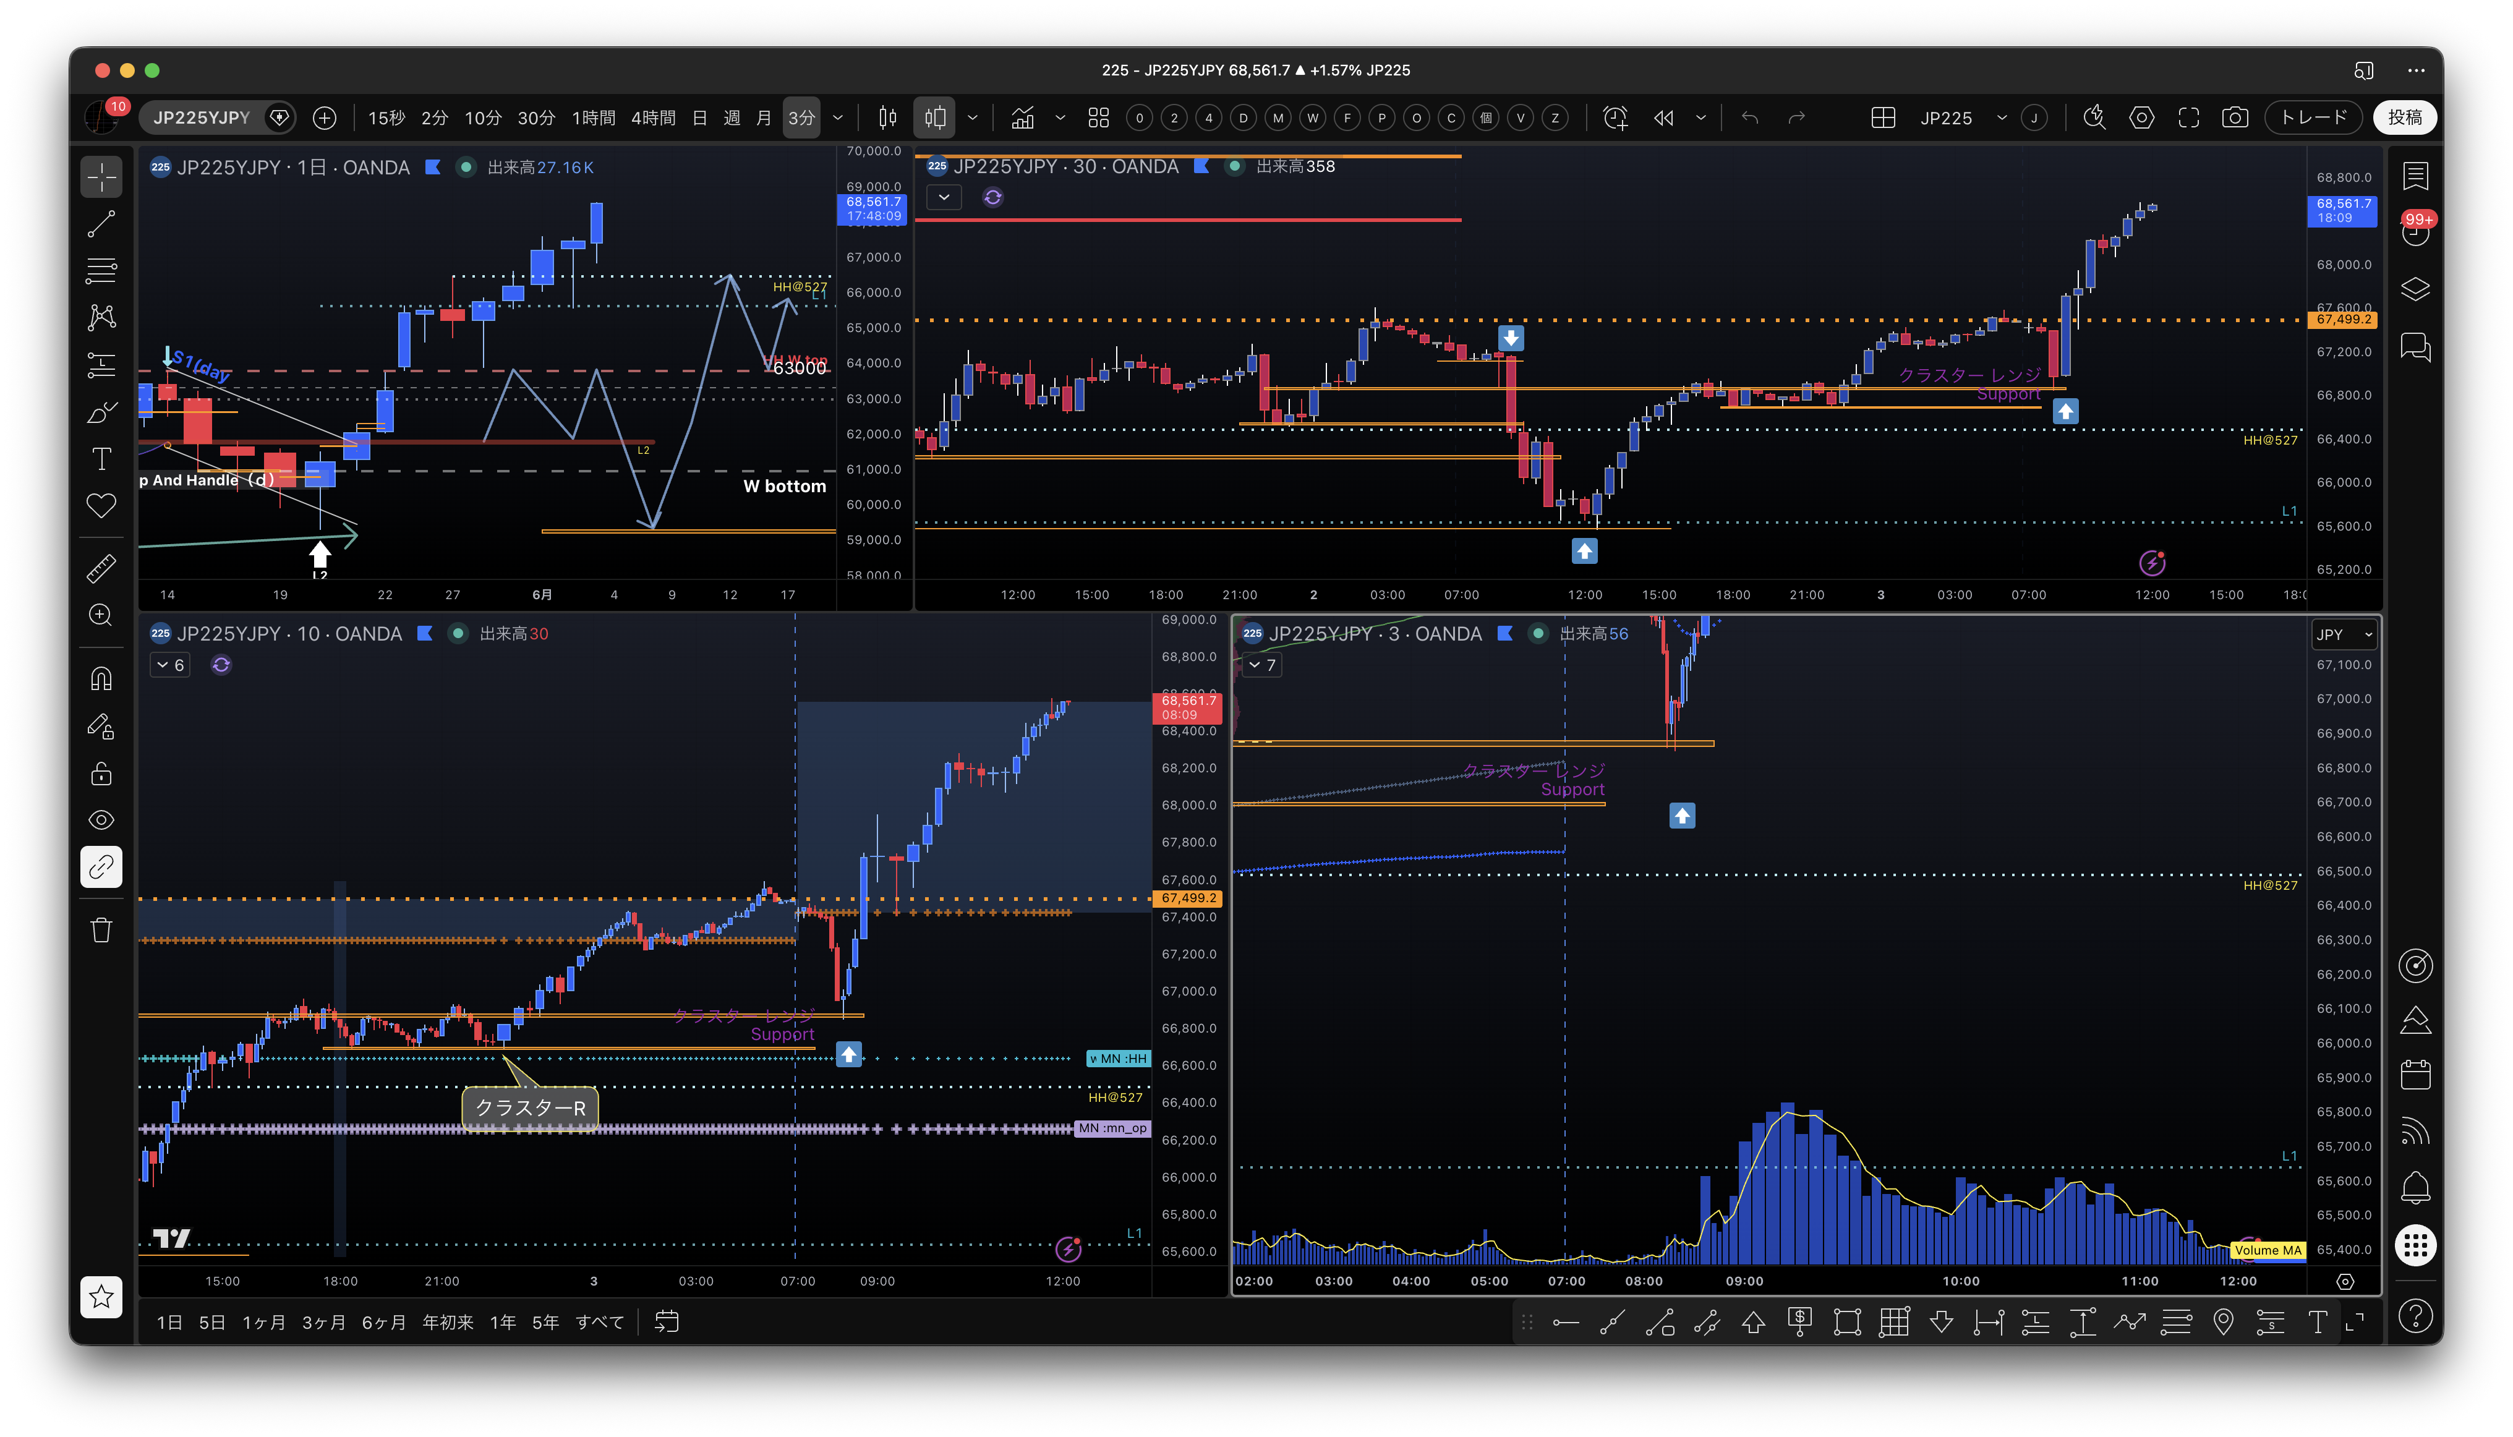Toggle stay in drawing mode
The image size is (2513, 1437).
101,727
